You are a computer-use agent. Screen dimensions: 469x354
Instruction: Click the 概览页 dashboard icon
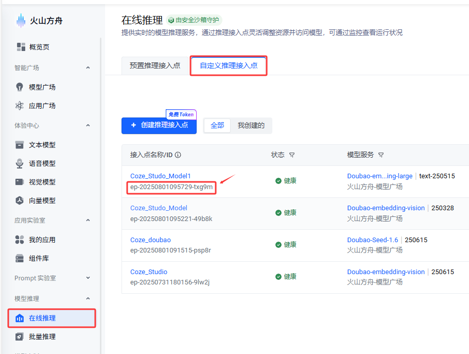(21, 47)
